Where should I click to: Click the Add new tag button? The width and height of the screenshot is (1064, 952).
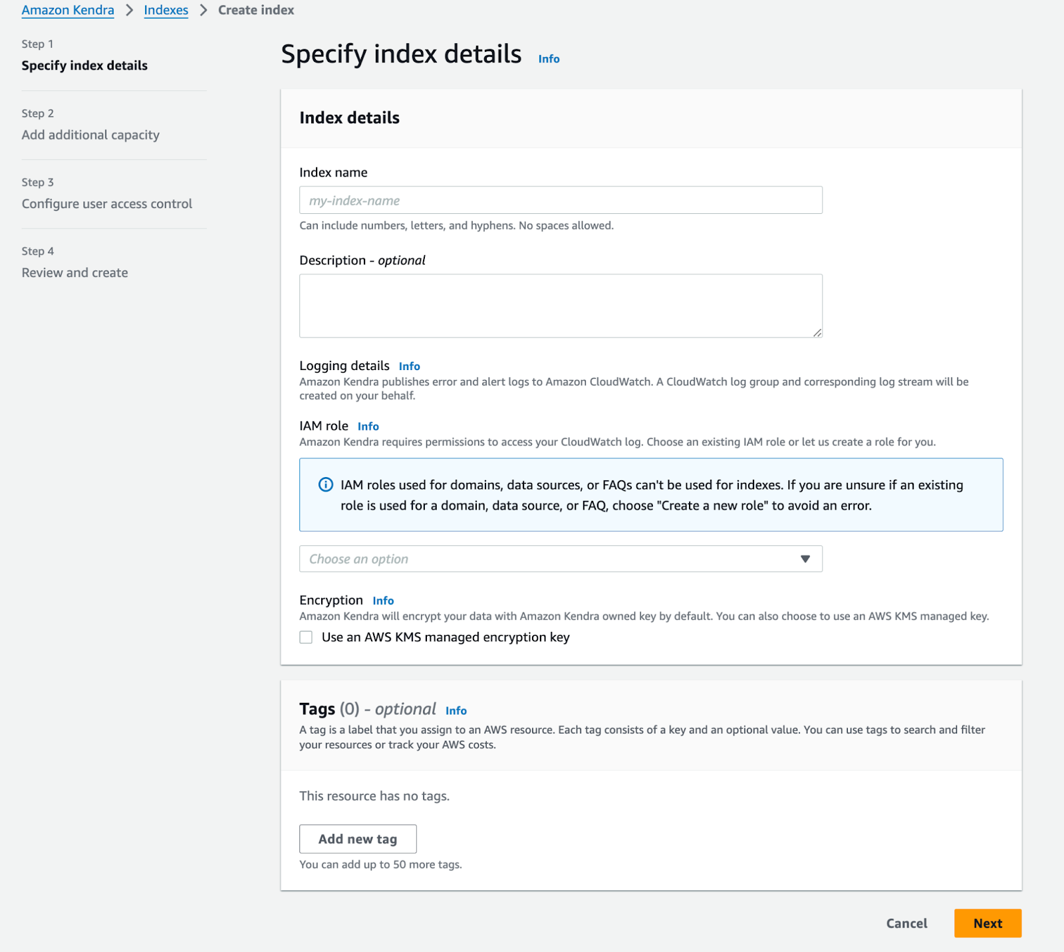(358, 839)
